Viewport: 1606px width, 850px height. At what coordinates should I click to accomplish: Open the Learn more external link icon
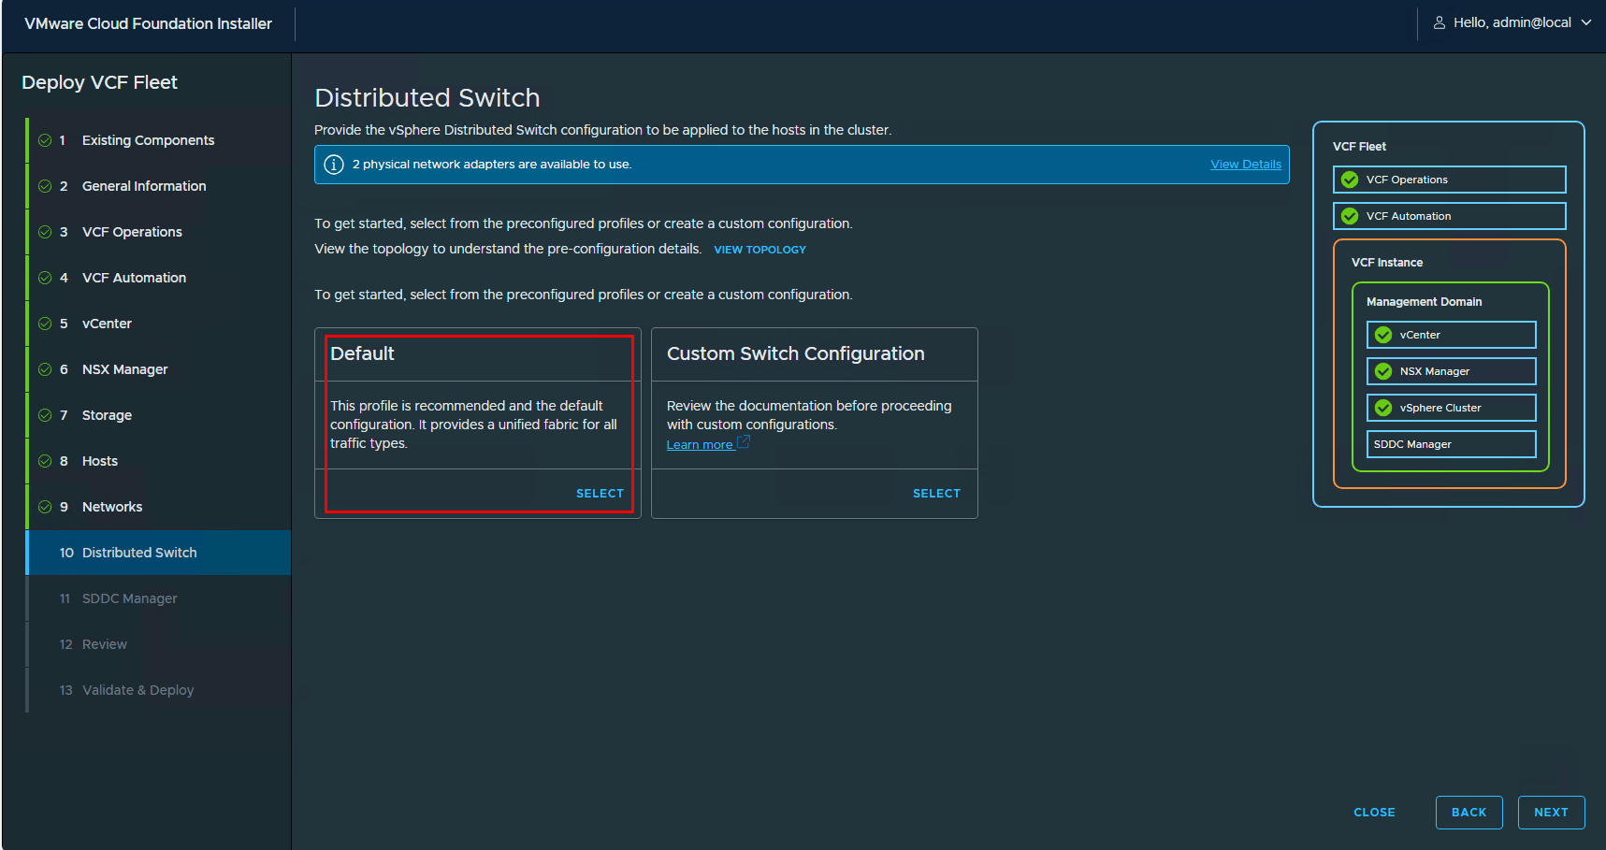coord(744,442)
